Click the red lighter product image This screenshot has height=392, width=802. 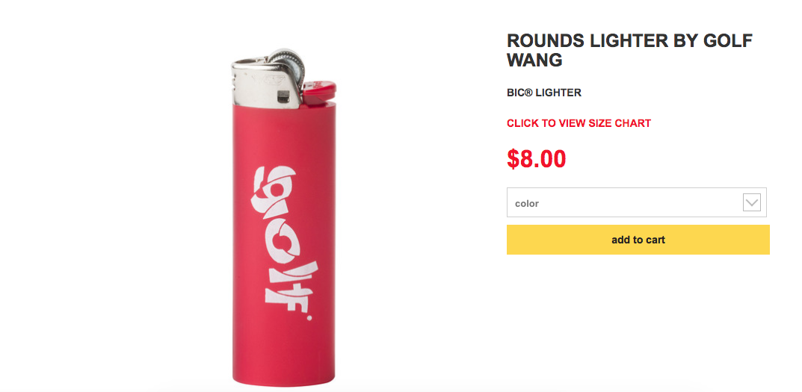point(284,217)
